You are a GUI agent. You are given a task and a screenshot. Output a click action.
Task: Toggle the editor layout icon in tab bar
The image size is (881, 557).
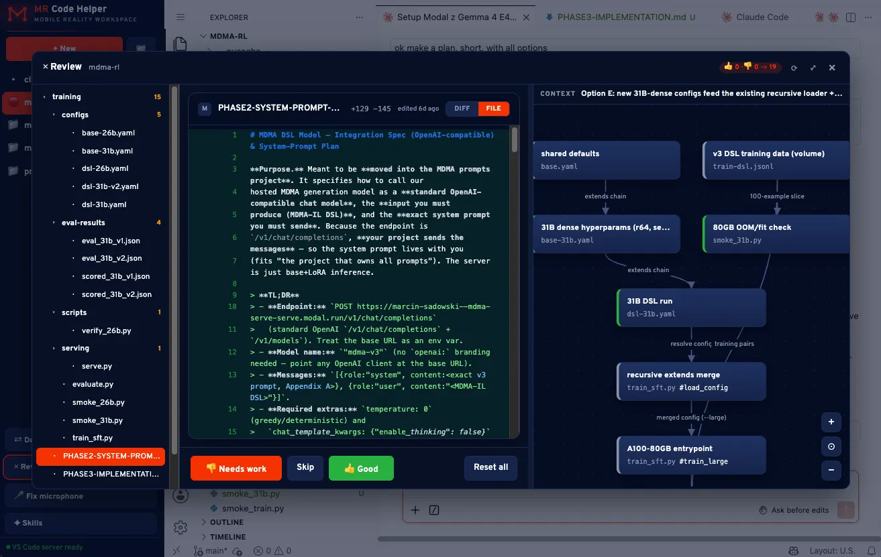click(x=851, y=17)
